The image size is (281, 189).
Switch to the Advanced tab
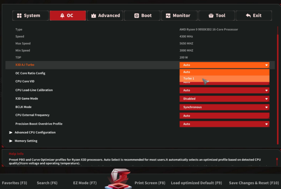coord(105,16)
